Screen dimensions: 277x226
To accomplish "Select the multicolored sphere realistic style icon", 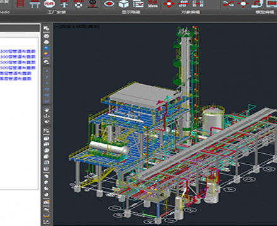I will click(47, 54).
